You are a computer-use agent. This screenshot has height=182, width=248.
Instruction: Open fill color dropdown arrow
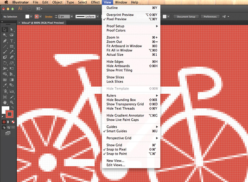(31, 16)
